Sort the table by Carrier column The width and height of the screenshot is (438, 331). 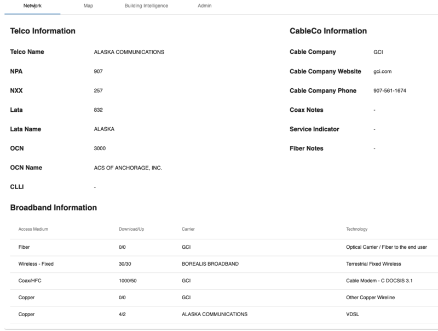[x=188, y=229]
